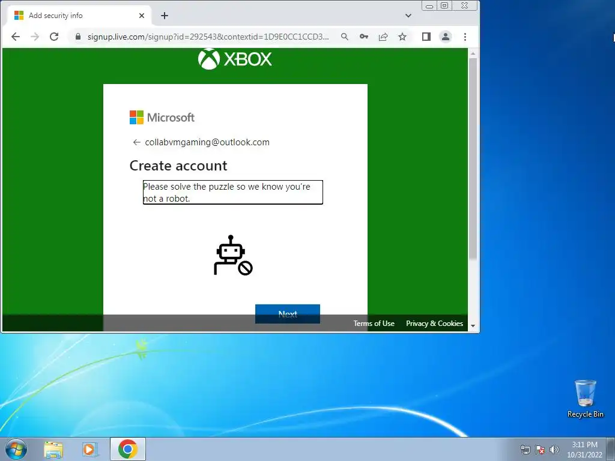The width and height of the screenshot is (615, 461).
Task: Click the Create account heading
Action: coord(178,166)
